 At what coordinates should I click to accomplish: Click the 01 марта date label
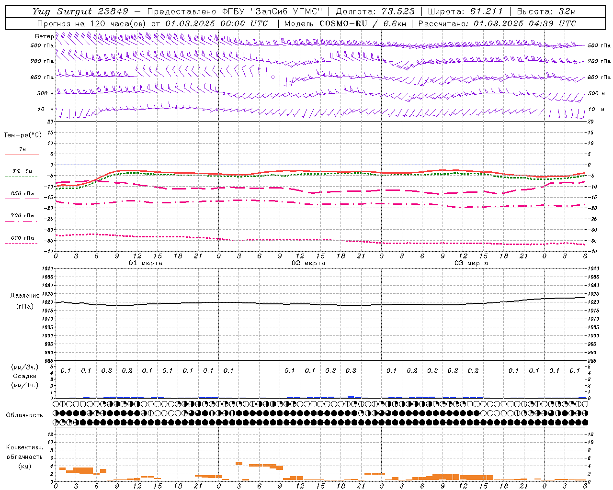(146, 263)
